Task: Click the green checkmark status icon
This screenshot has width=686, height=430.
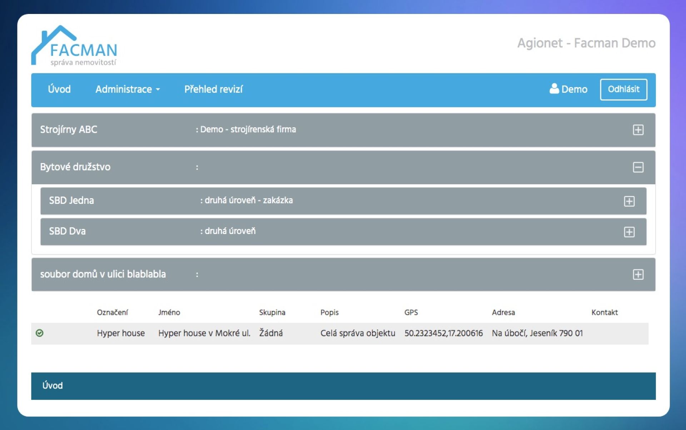Action: [x=40, y=333]
